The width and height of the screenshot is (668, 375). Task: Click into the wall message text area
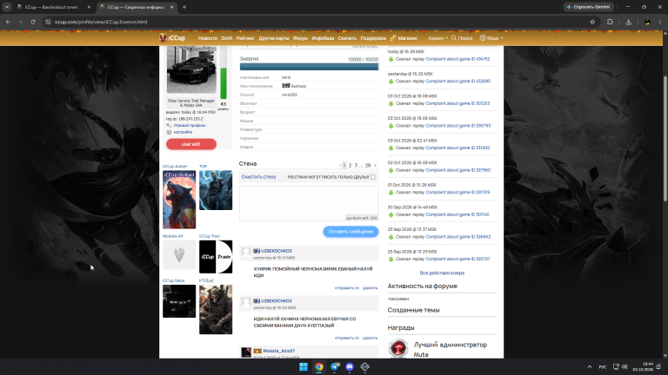coord(309,203)
